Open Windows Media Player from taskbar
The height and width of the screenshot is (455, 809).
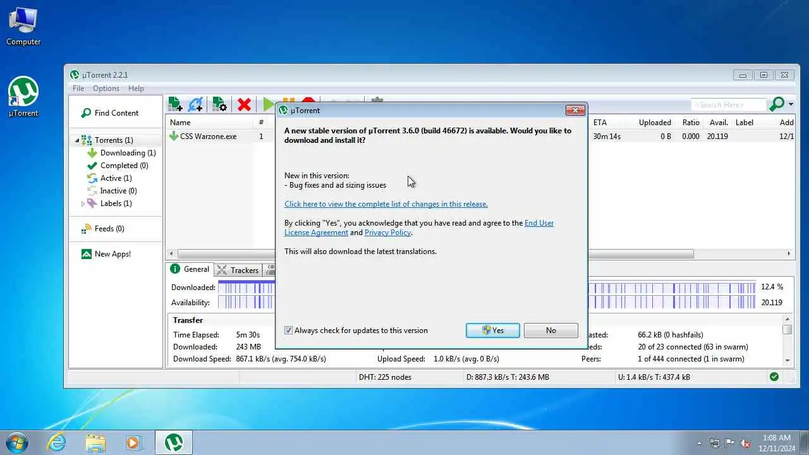click(133, 442)
